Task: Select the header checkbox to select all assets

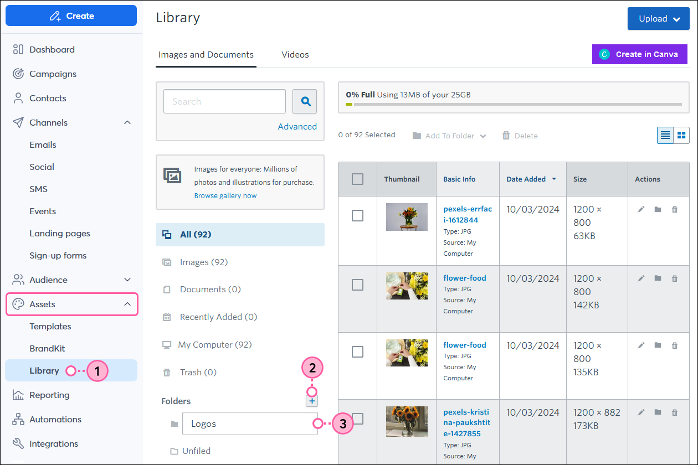Action: (357, 179)
